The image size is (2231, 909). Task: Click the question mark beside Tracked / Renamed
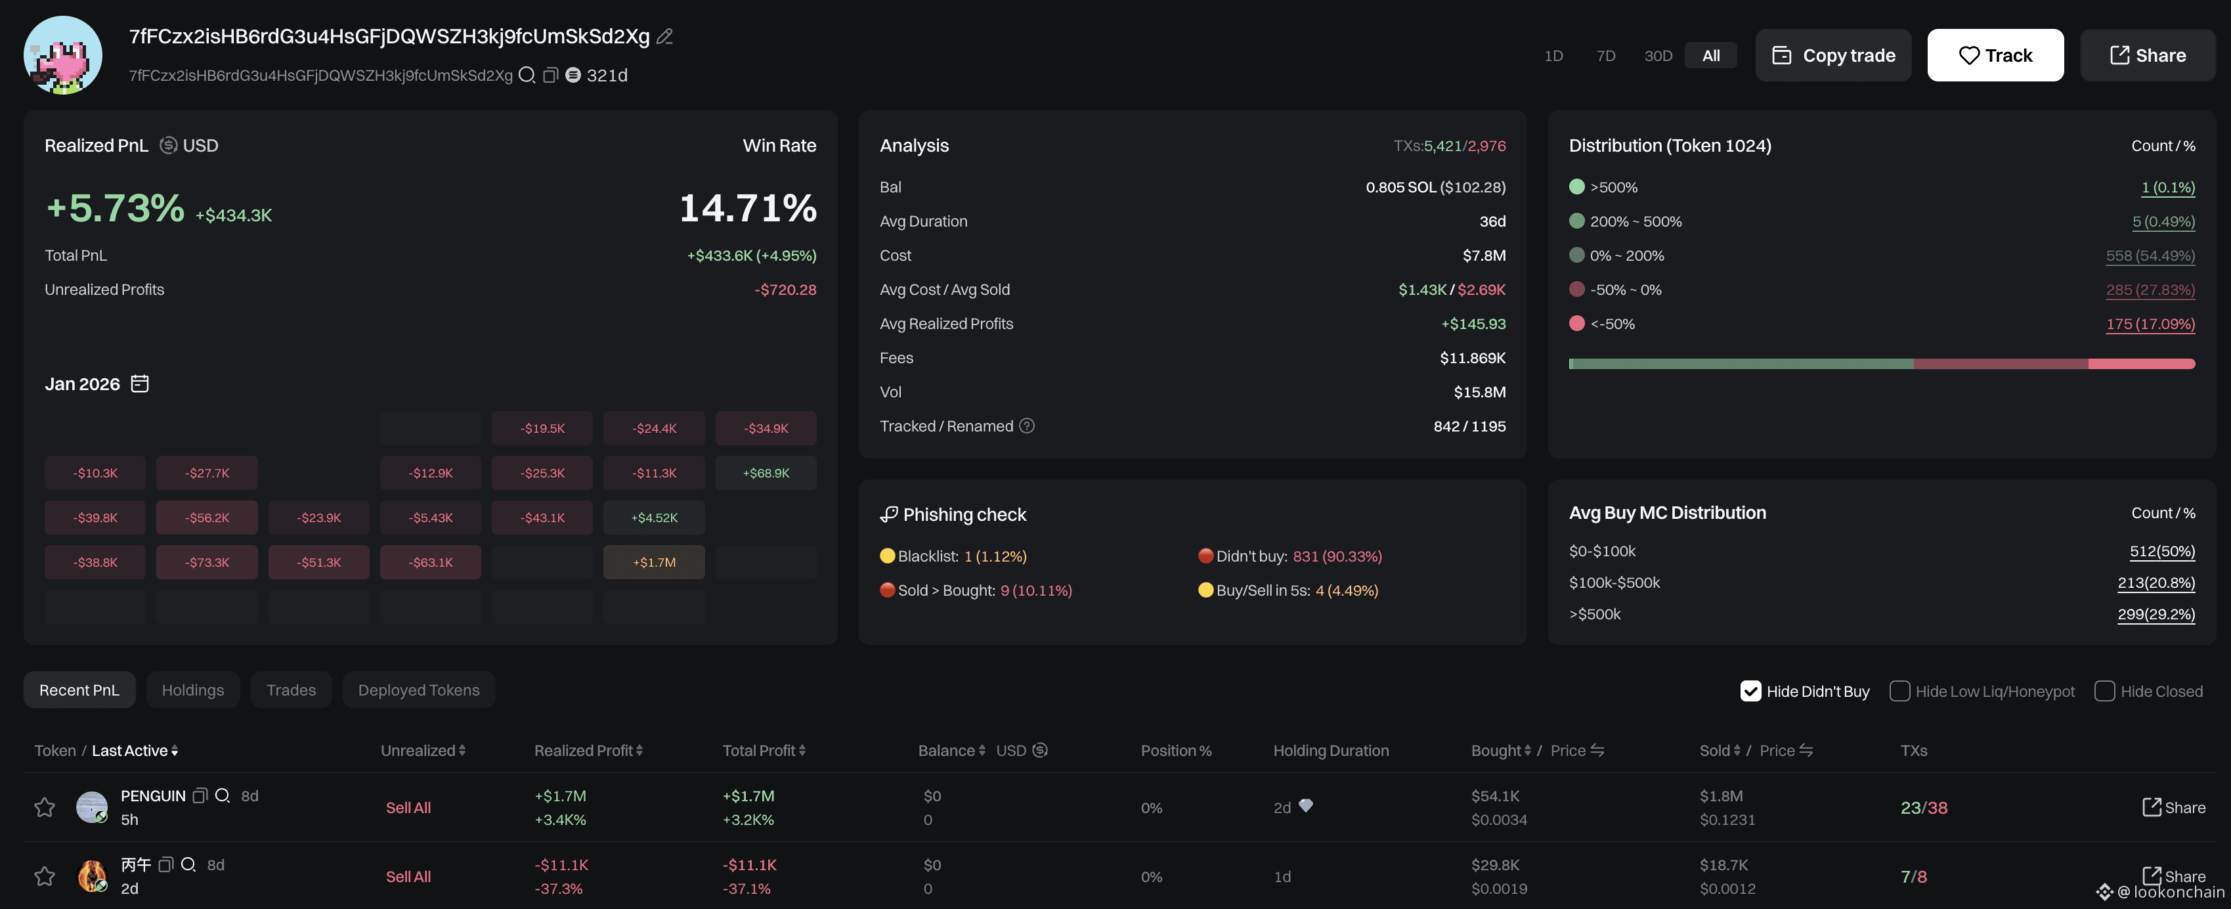(x=1027, y=426)
